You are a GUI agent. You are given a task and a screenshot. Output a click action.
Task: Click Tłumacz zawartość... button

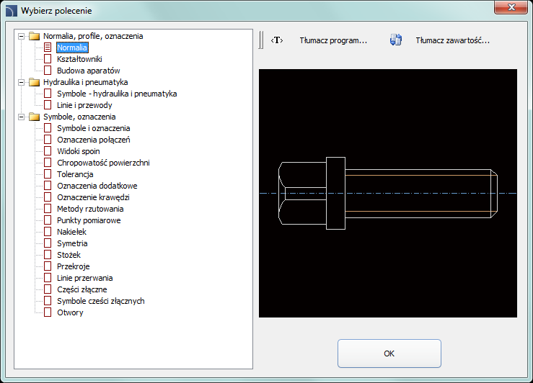pyautogui.click(x=452, y=40)
